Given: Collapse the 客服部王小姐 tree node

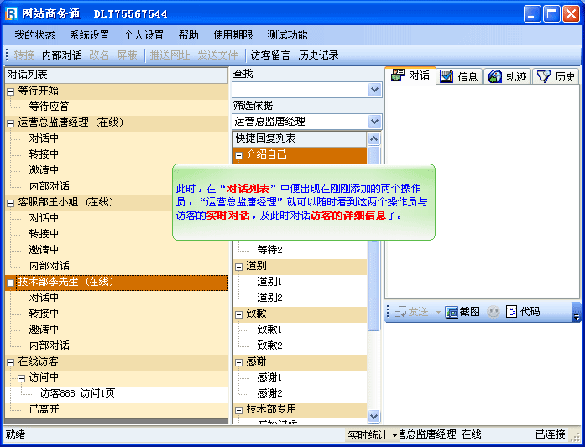Looking at the screenshot, I should pyautogui.click(x=11, y=202).
